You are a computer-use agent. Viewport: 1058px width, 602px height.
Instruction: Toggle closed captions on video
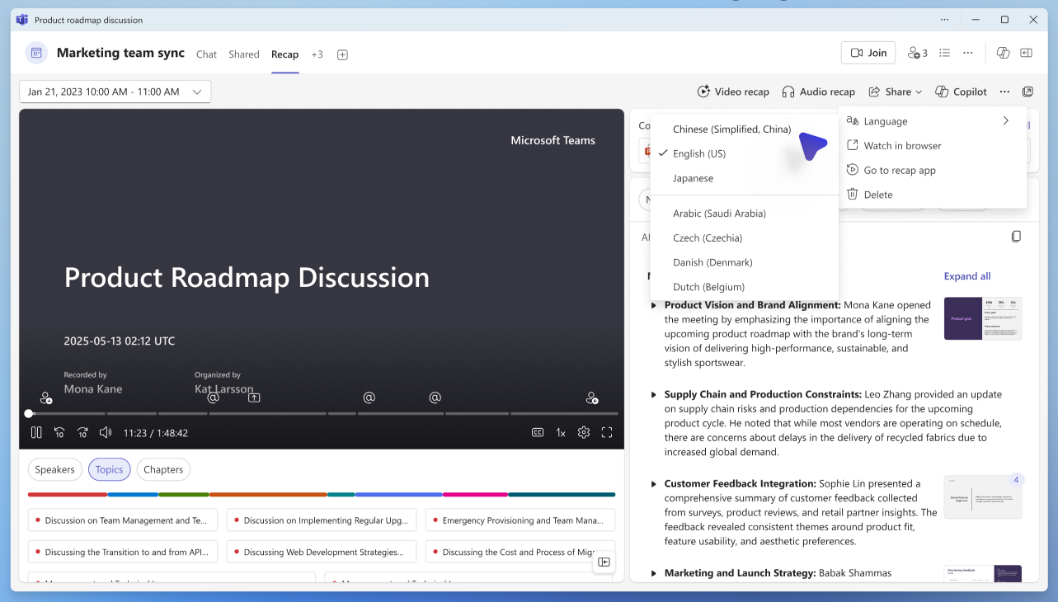538,432
